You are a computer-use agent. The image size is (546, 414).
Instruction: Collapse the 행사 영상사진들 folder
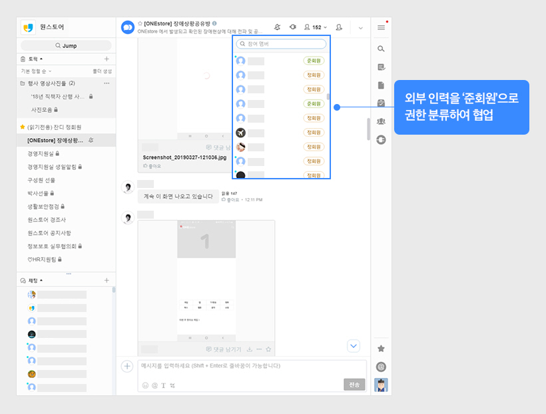(x=23, y=83)
